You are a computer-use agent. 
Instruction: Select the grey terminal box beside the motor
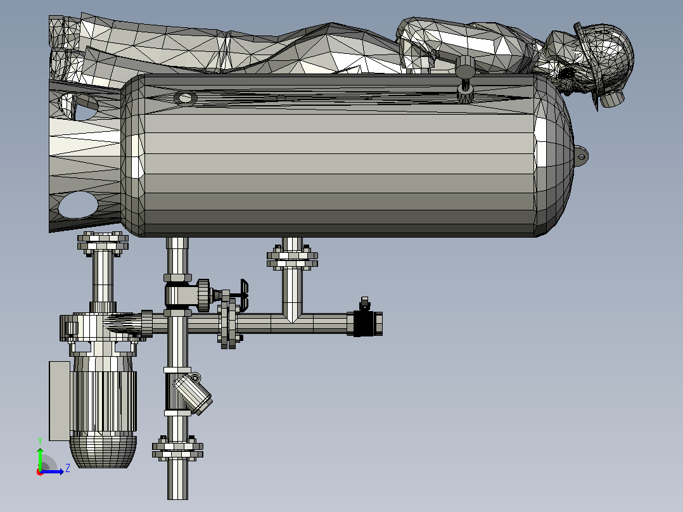coord(60,401)
